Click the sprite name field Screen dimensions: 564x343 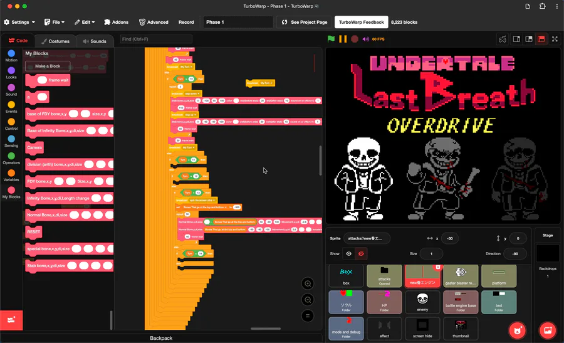tap(367, 238)
